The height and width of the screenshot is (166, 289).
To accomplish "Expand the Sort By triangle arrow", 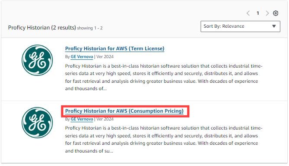I will (274, 26).
